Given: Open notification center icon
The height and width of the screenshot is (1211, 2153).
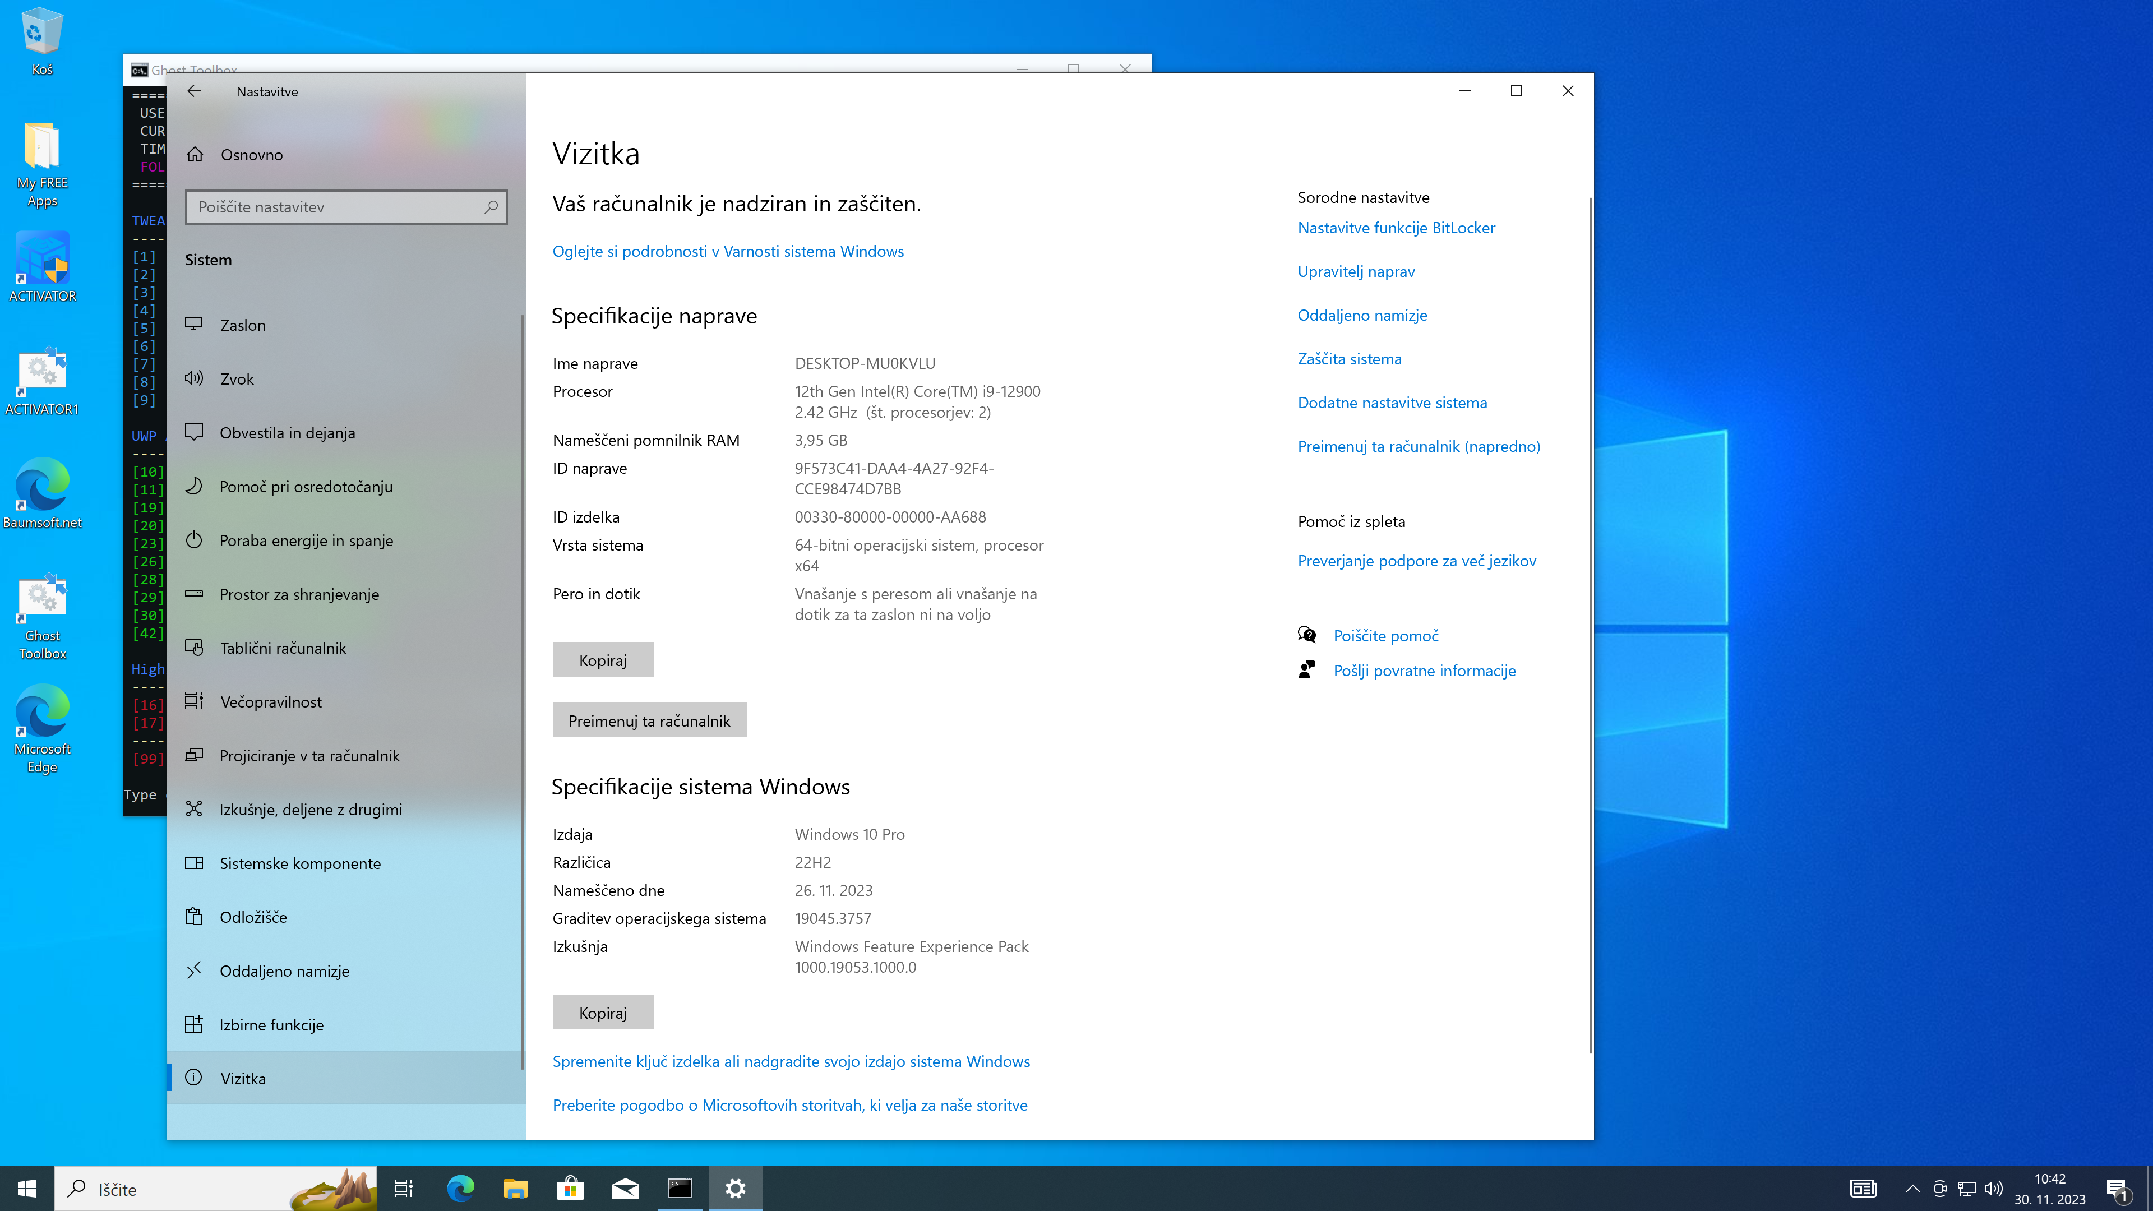Looking at the screenshot, I should click(x=2118, y=1189).
